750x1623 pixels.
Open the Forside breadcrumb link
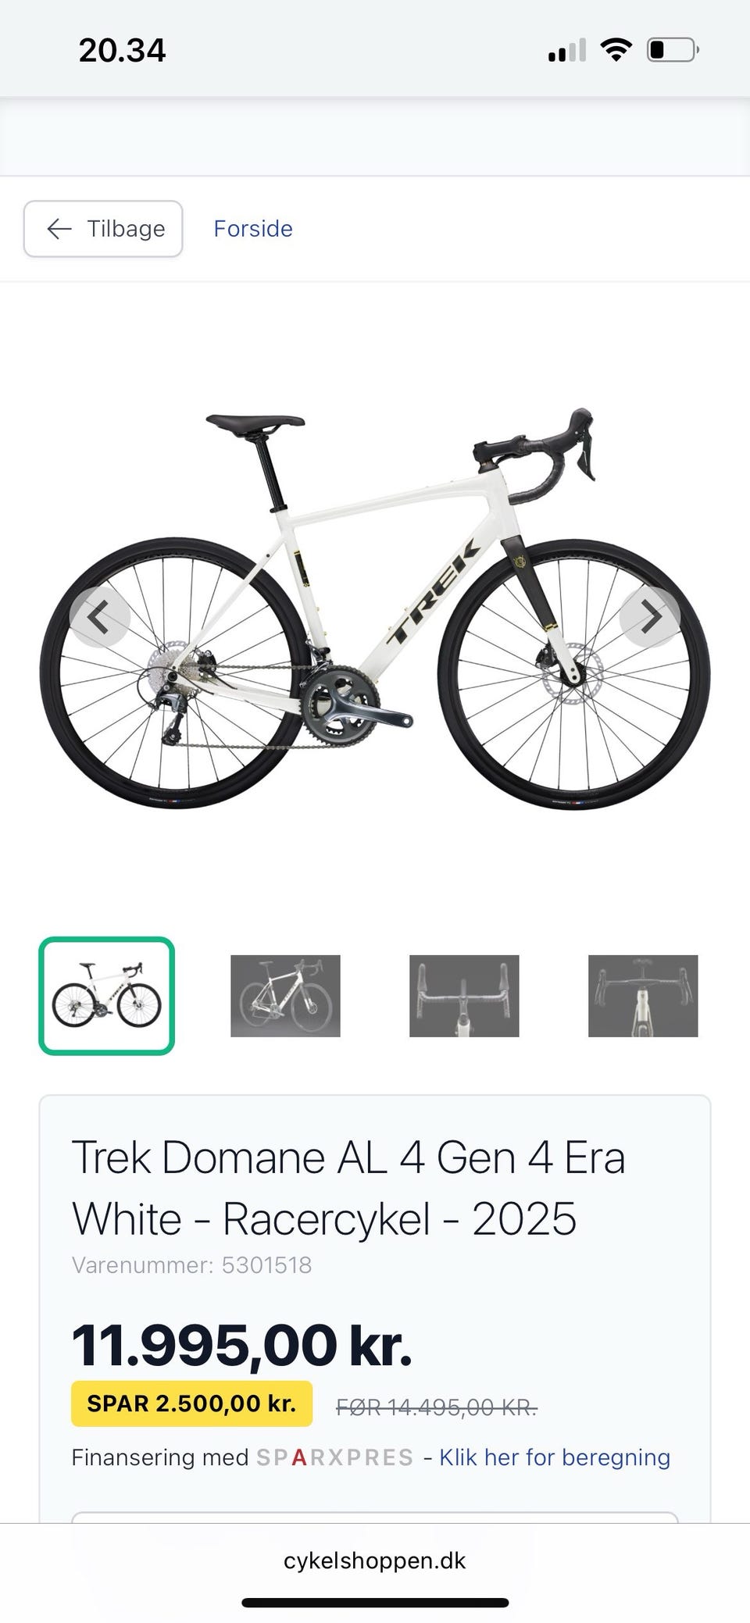click(x=253, y=229)
